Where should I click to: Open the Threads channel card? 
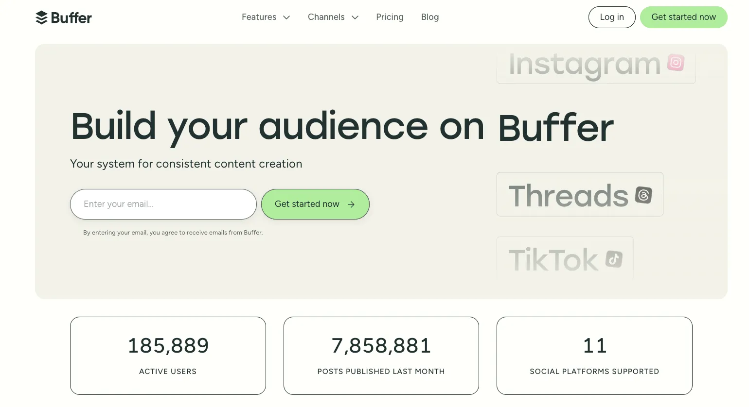tap(579, 194)
